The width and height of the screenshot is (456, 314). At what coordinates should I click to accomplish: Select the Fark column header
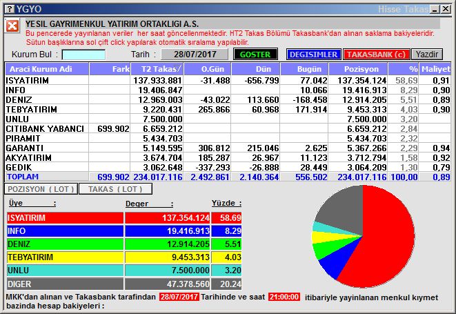pos(110,69)
